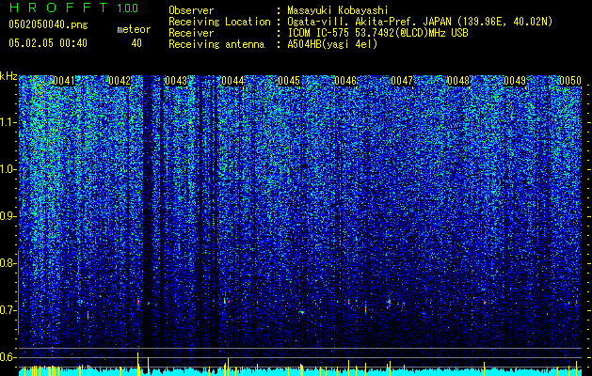Image resolution: width=592 pixels, height=376 pixels.
Task: Click the Receiving Location label
Action: pyautogui.click(x=219, y=22)
